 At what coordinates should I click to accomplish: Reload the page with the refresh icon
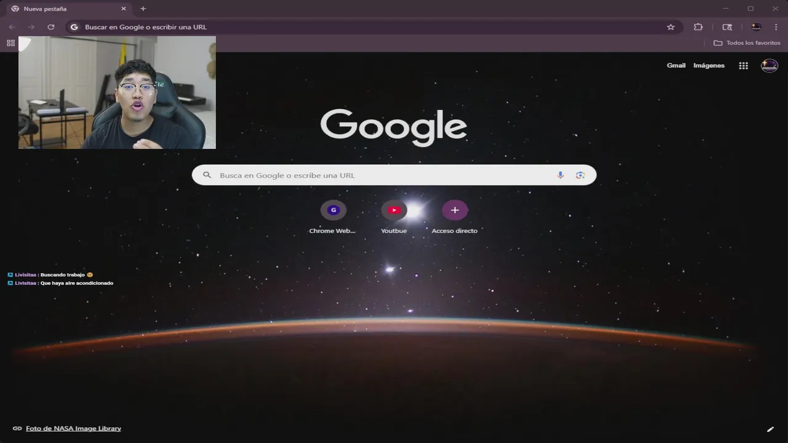[x=51, y=27]
